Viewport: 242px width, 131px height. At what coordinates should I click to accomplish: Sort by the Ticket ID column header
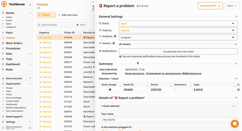(x=69, y=33)
